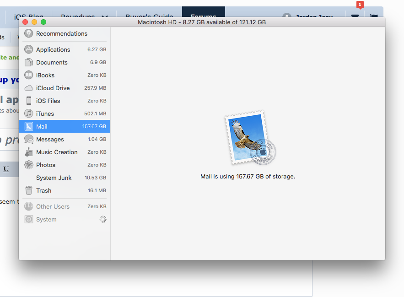
Task: Open iOS Blog tab in browser behind
Action: (29, 15)
